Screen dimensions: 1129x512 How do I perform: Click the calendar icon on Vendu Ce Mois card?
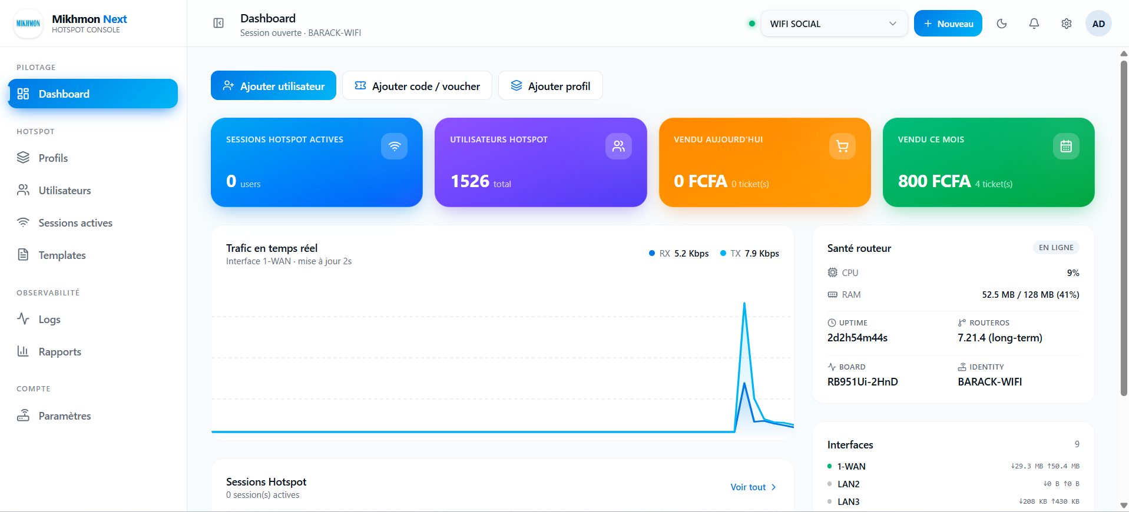pos(1066,146)
